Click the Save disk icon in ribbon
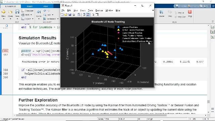The width and height of the screenshot is (215, 121). click(x=17, y=12)
